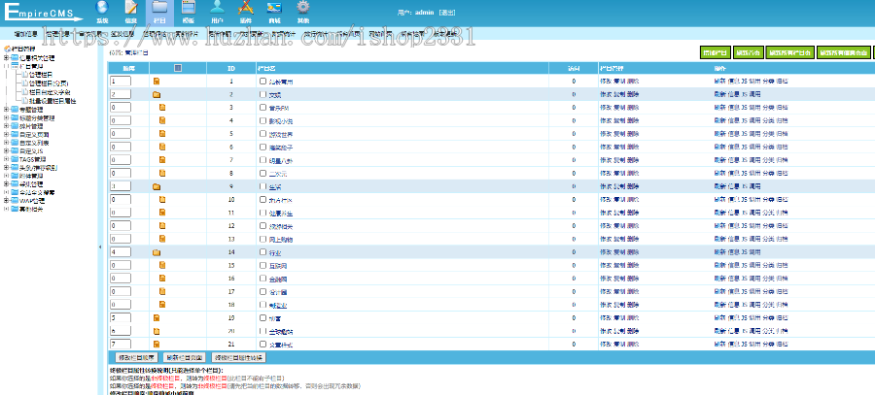Open the Shop (card) section icon
The width and height of the screenshot is (875, 395).
[274, 8]
